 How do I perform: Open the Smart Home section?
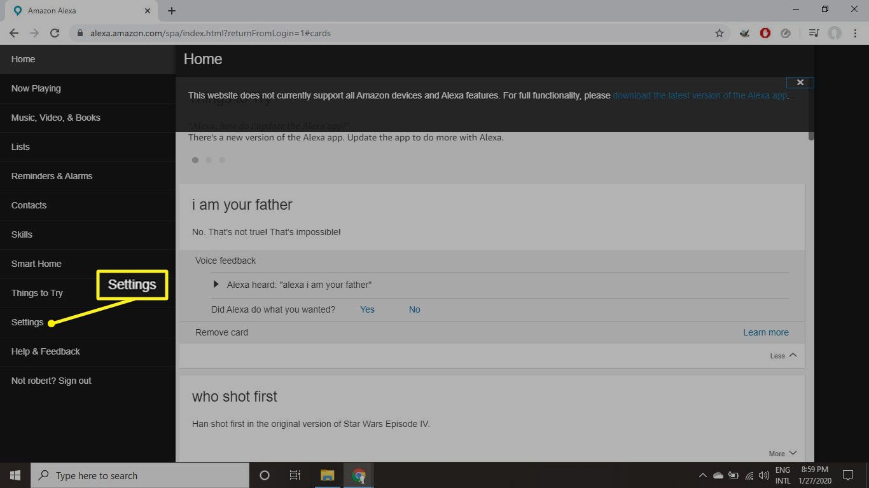[87, 264]
